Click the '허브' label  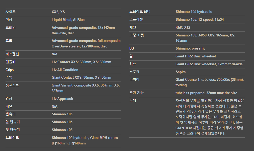(x=133, y=64)
